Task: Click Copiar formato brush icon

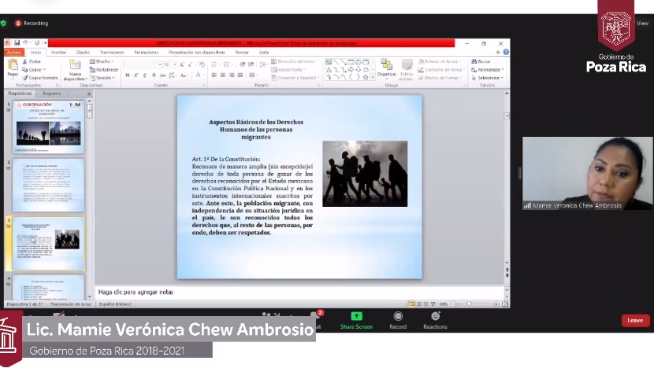Action: [40, 78]
